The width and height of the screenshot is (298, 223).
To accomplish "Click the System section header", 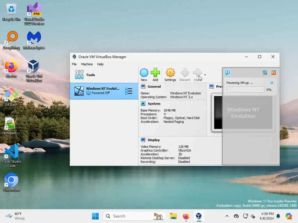I will coord(154,104).
